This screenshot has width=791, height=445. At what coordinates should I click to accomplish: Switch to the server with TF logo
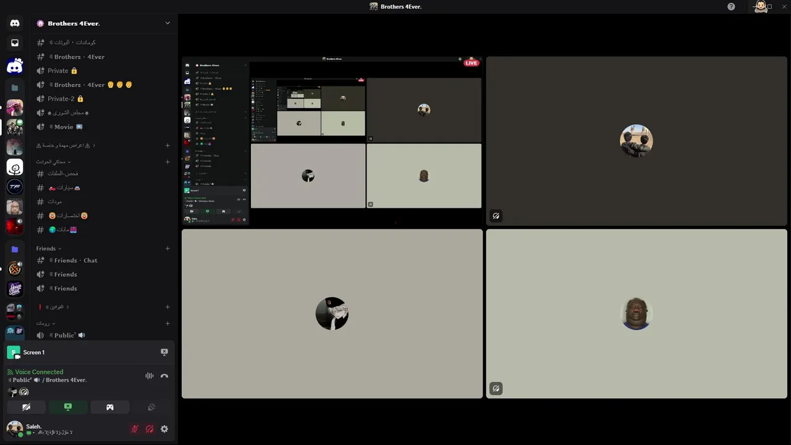point(15,187)
